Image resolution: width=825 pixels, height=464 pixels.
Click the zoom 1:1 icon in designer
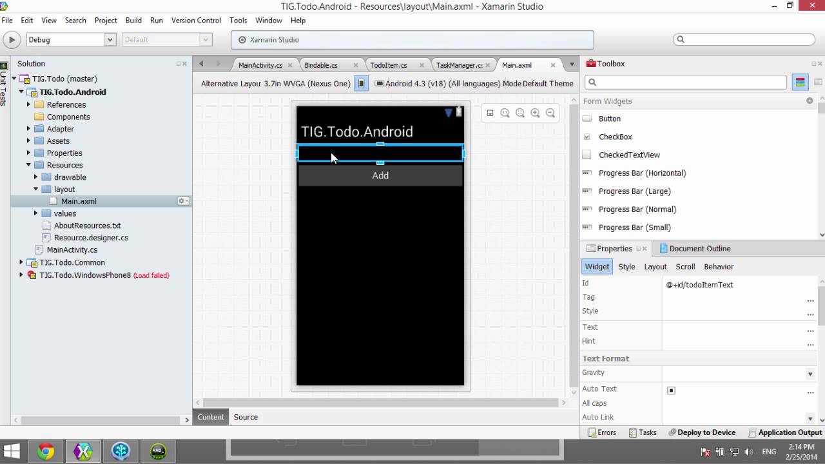(x=505, y=113)
